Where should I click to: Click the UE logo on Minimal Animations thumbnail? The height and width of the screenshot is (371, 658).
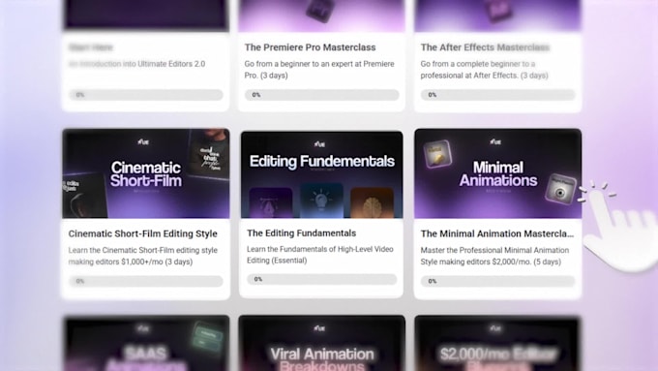tap(495, 142)
